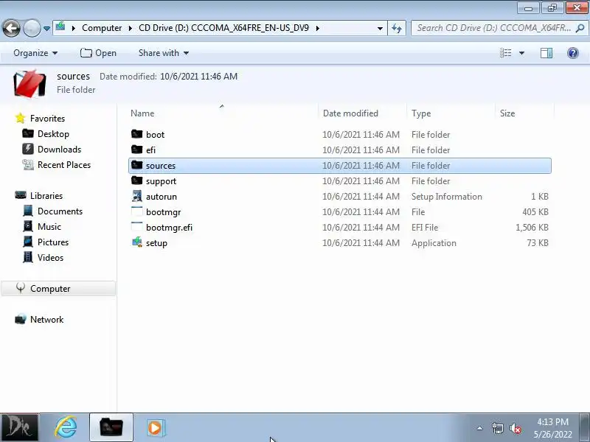Select Computer in the navigation pane
This screenshot has width=590, height=442.
point(58,289)
